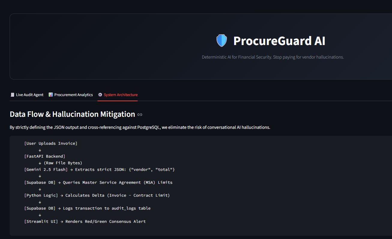Click the line about Master Service Agreement Limits
The width and height of the screenshot is (392, 239).
(x=98, y=183)
